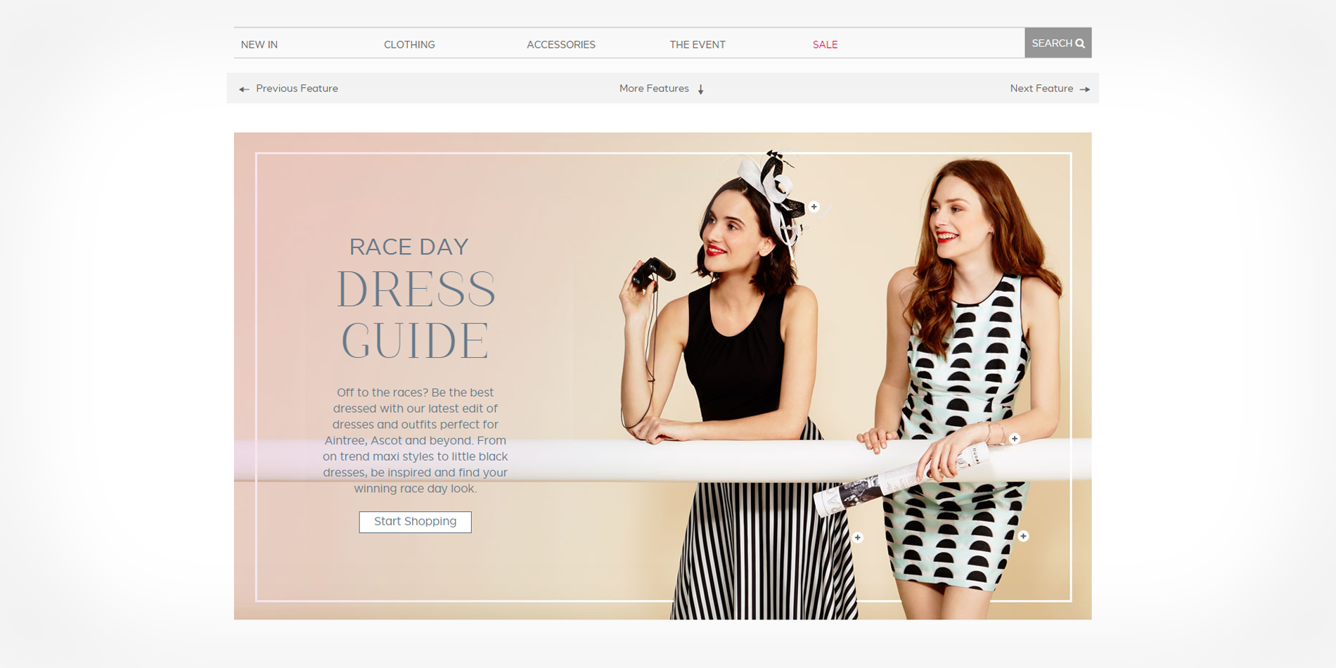Click the right arrow beside Next Feature
Screen dimensions: 1336x668
(x=1084, y=89)
